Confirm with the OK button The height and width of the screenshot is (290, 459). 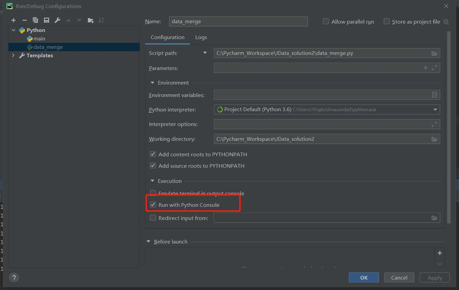(364, 278)
